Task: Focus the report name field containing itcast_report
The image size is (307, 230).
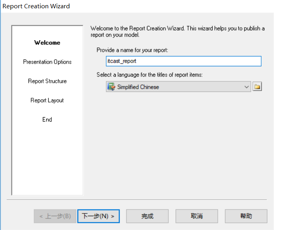Action: point(184,61)
